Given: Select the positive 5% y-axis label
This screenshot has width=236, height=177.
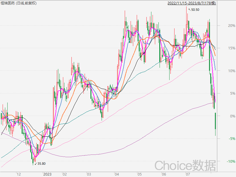Looking at the screenshot, I should pyautogui.click(x=232, y=93).
